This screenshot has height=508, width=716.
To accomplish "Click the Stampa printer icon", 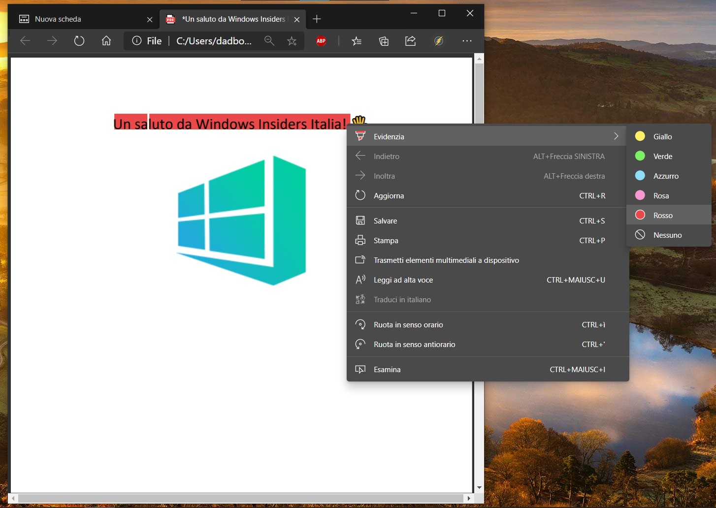I will [360, 240].
